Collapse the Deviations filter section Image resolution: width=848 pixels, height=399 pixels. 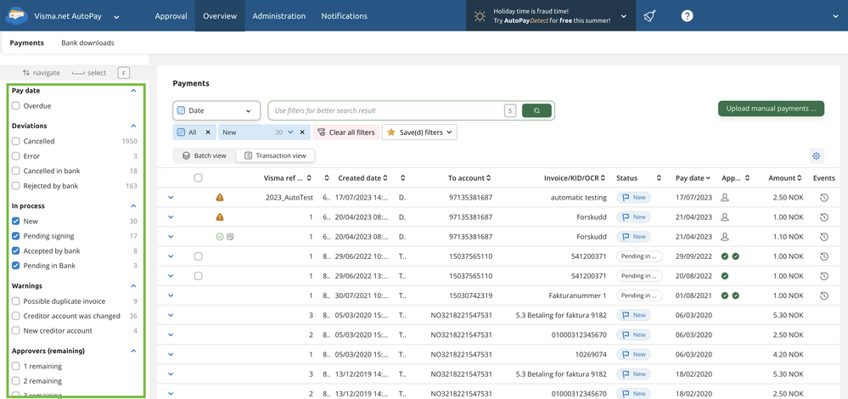133,126
